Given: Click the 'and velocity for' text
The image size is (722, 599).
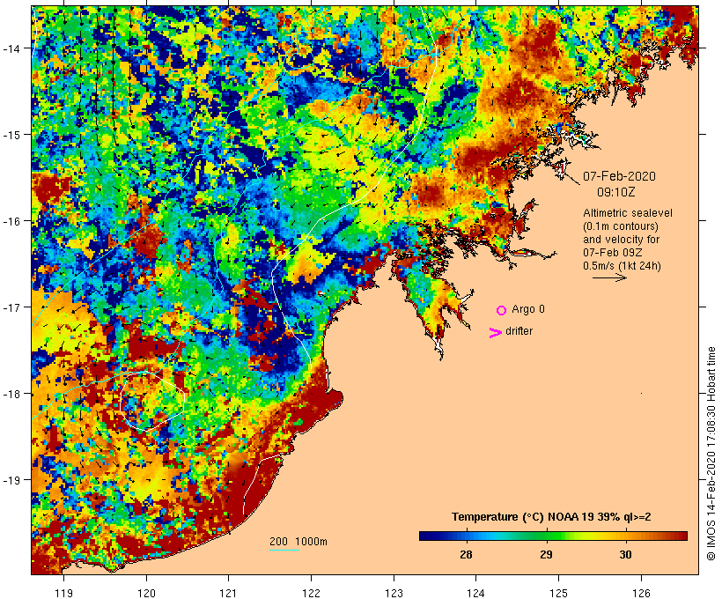Looking at the screenshot, I should (621, 239).
